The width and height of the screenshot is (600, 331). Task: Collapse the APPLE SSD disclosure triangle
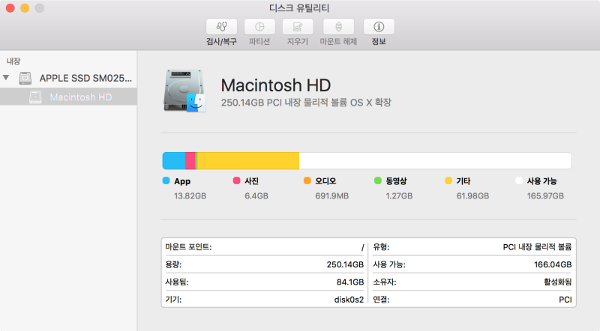[7, 78]
